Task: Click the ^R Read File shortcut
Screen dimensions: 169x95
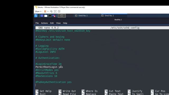Action: [x=67, y=94]
